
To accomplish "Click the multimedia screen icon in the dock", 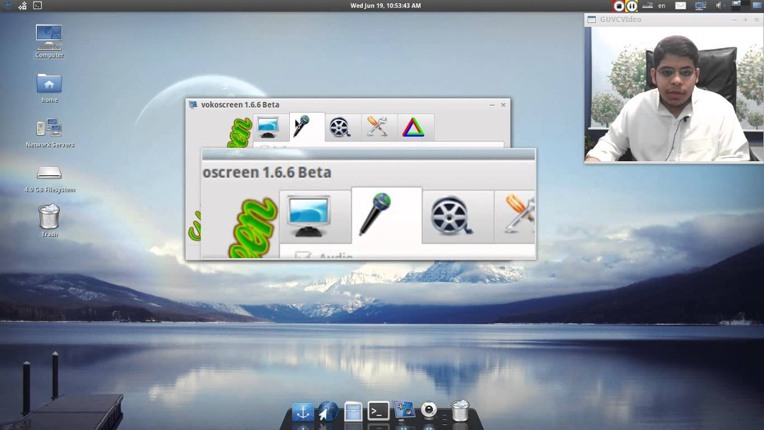I will (x=404, y=410).
